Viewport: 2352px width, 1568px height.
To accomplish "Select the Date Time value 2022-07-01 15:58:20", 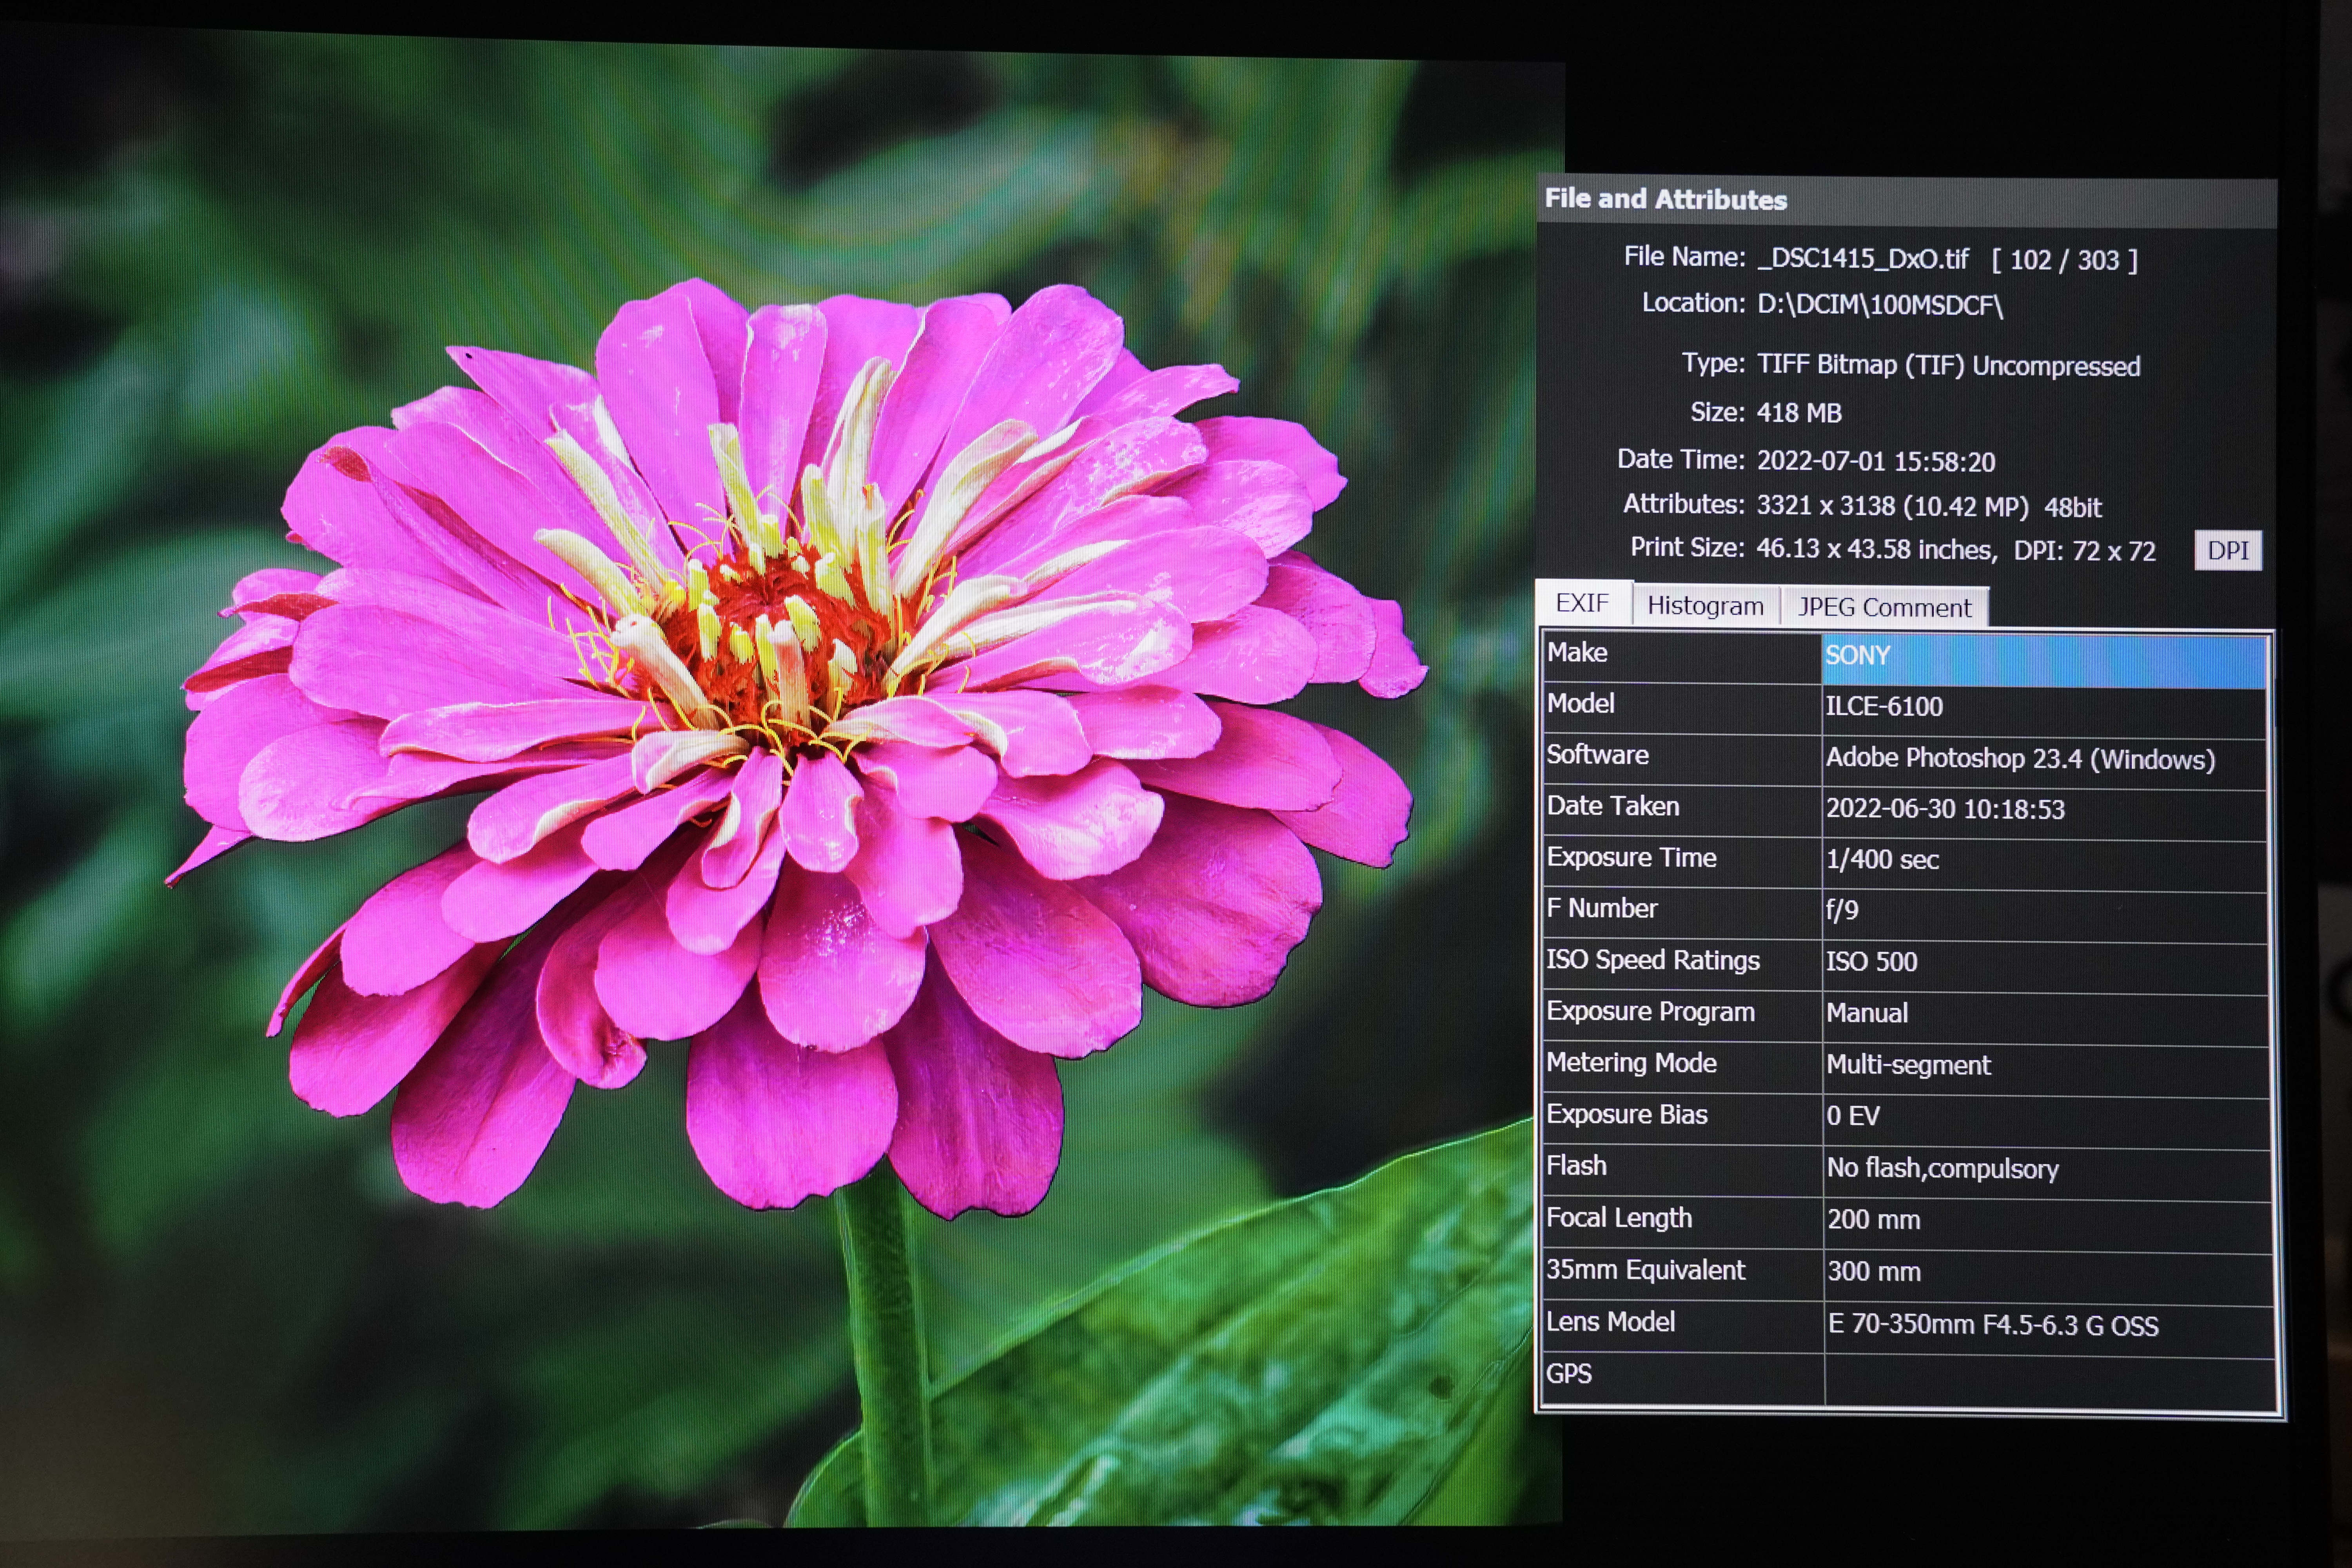I will 1876,461.
